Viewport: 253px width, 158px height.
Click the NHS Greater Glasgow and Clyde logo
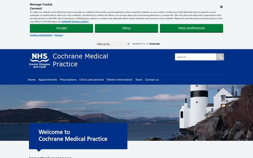39,61
